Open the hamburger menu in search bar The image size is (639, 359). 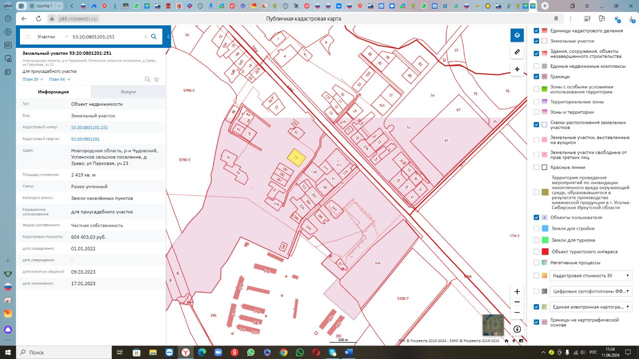[28, 37]
